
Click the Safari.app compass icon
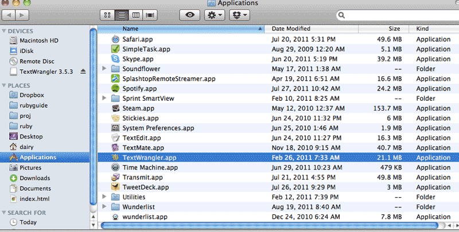[115, 39]
